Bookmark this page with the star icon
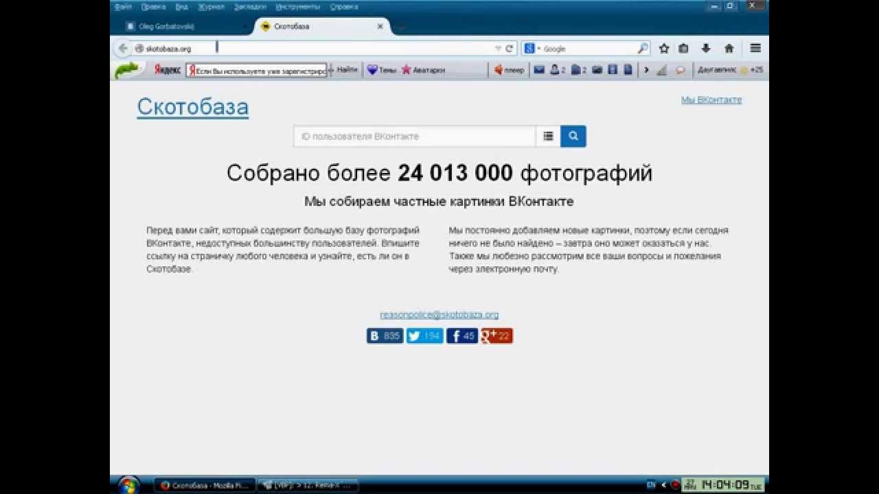The image size is (879, 494). pyautogui.click(x=664, y=49)
